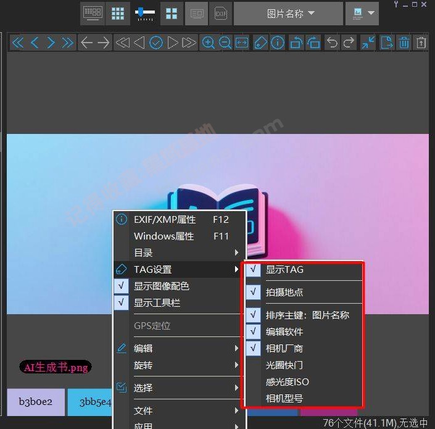Toggle the EXIF info button
Screen dimensions: 435x429
pyautogui.click(x=221, y=14)
